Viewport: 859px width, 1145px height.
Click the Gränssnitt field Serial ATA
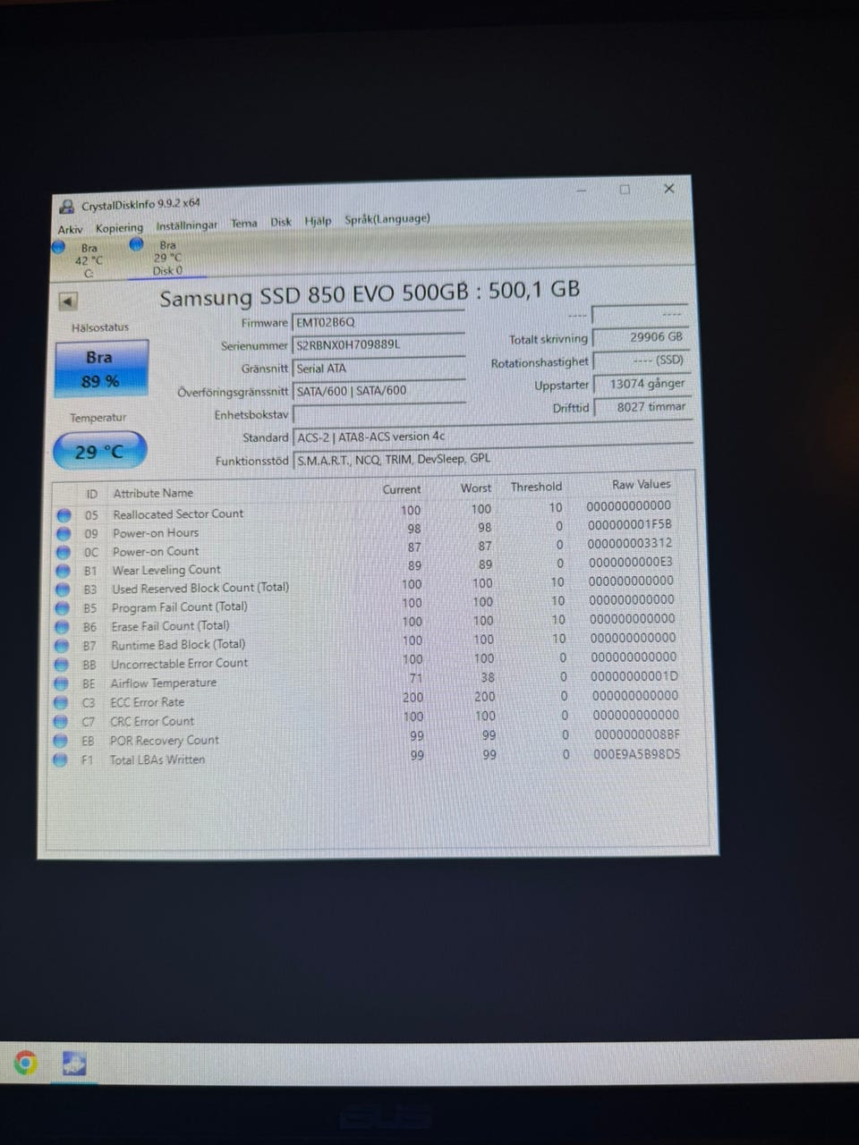[x=379, y=368]
